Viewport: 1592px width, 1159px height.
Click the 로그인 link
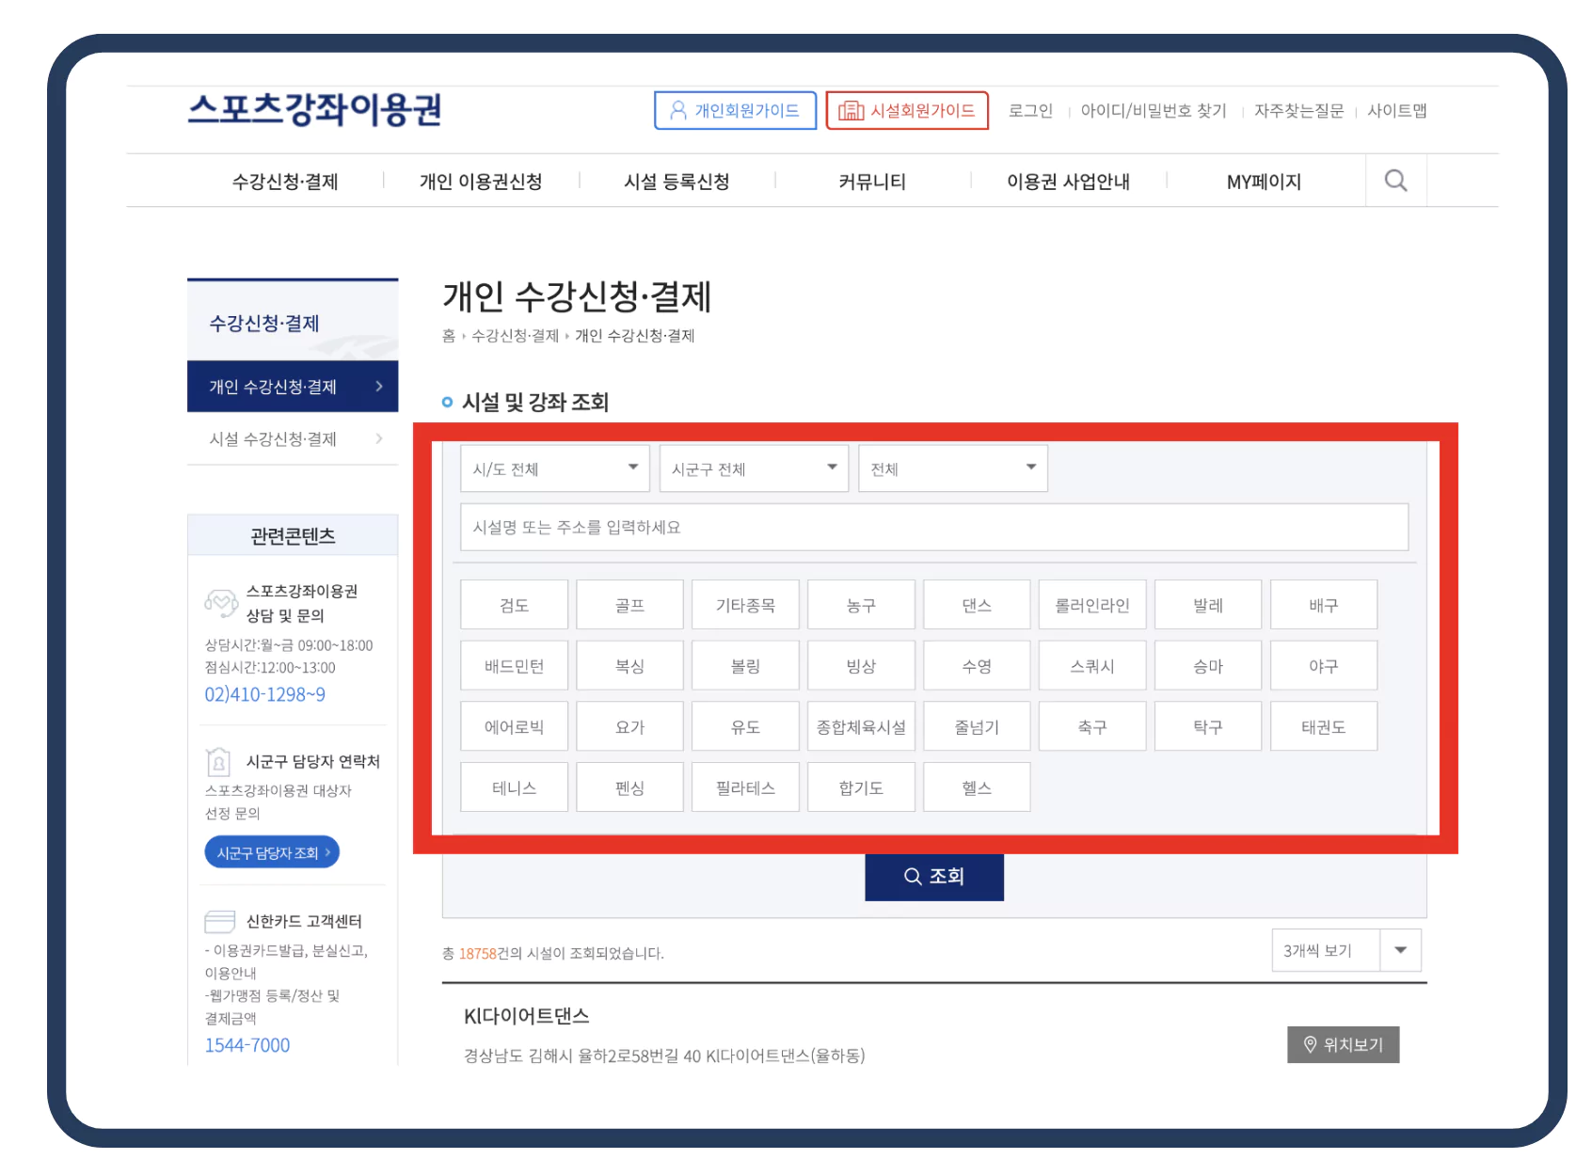(x=1030, y=111)
